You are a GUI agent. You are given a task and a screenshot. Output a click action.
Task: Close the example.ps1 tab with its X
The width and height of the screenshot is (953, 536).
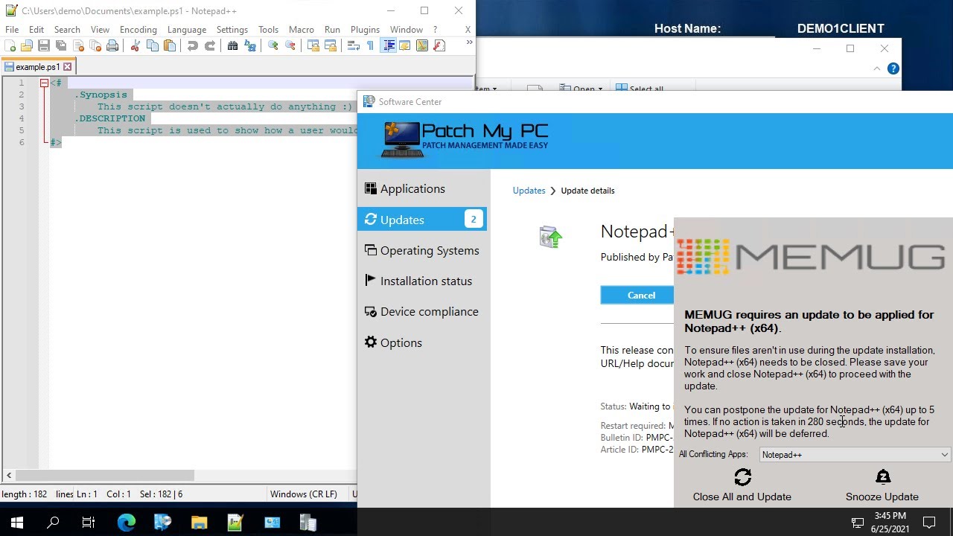click(67, 67)
